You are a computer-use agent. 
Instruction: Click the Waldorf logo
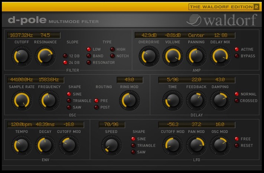(222, 20)
